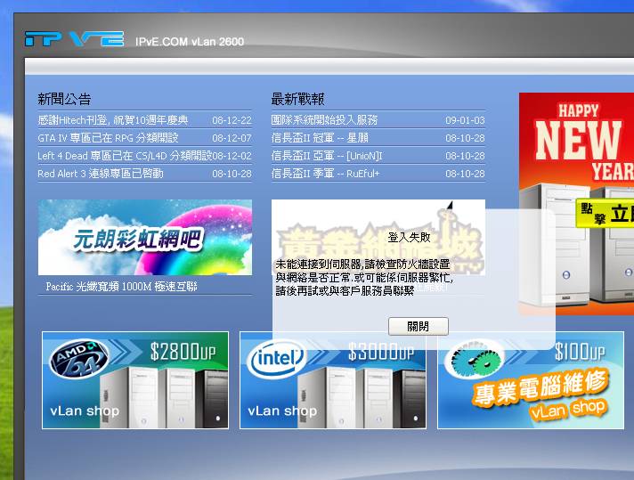
Task: Open news item Red Alert 3 連線專區已啓動
Action: [x=101, y=174]
